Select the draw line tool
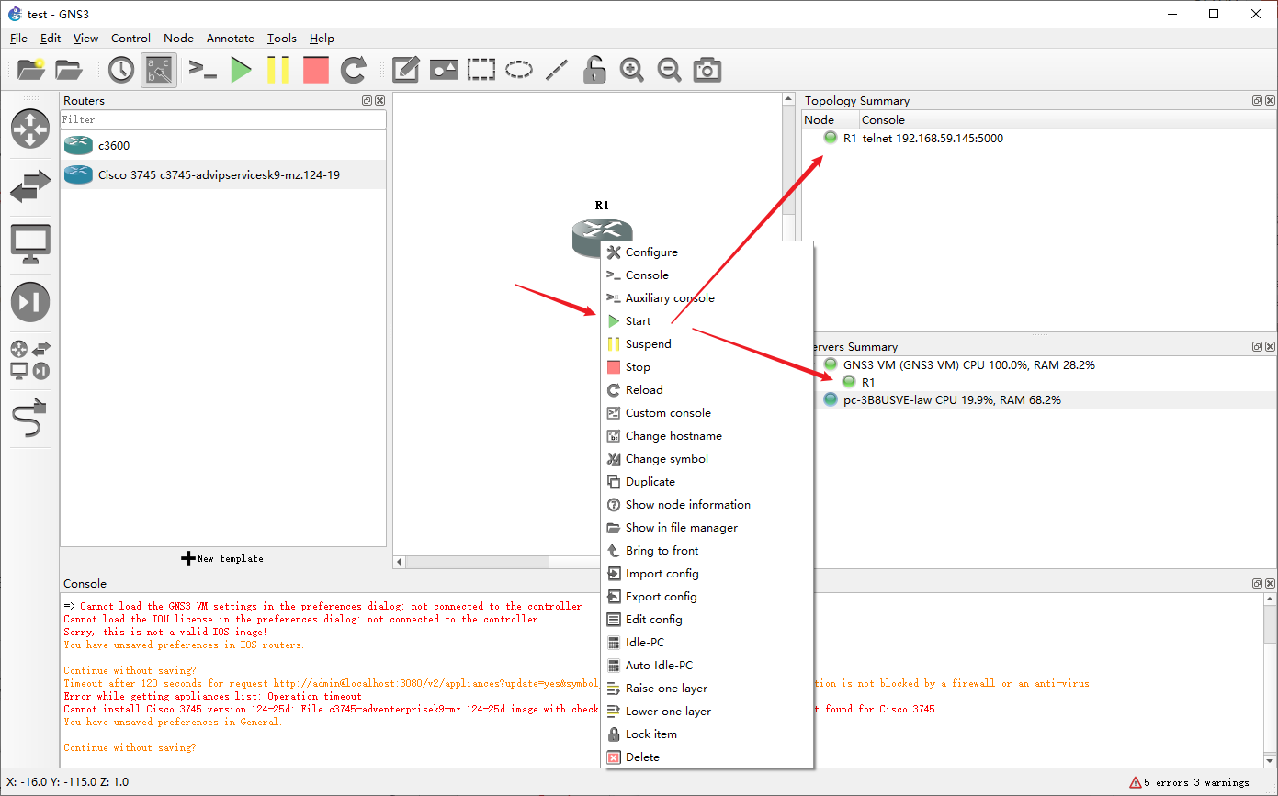 [x=557, y=70]
